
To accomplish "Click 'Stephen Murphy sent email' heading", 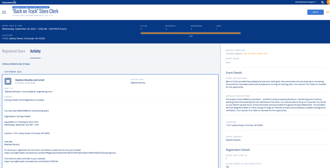I will coord(30,80).
